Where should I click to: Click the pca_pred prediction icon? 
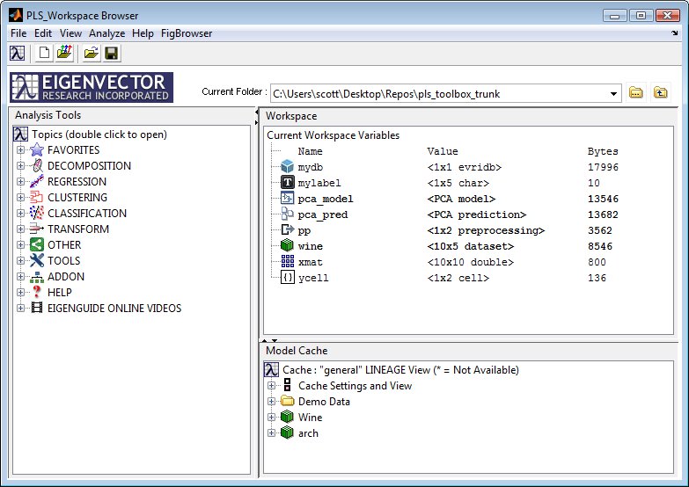288,214
